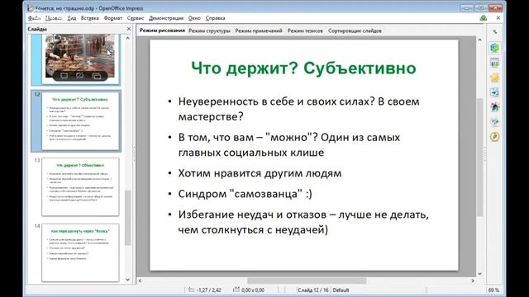Click Duplicate Slide icon on thumbnail overlay
Screen dimensions: 529x297
[x=97, y=76]
